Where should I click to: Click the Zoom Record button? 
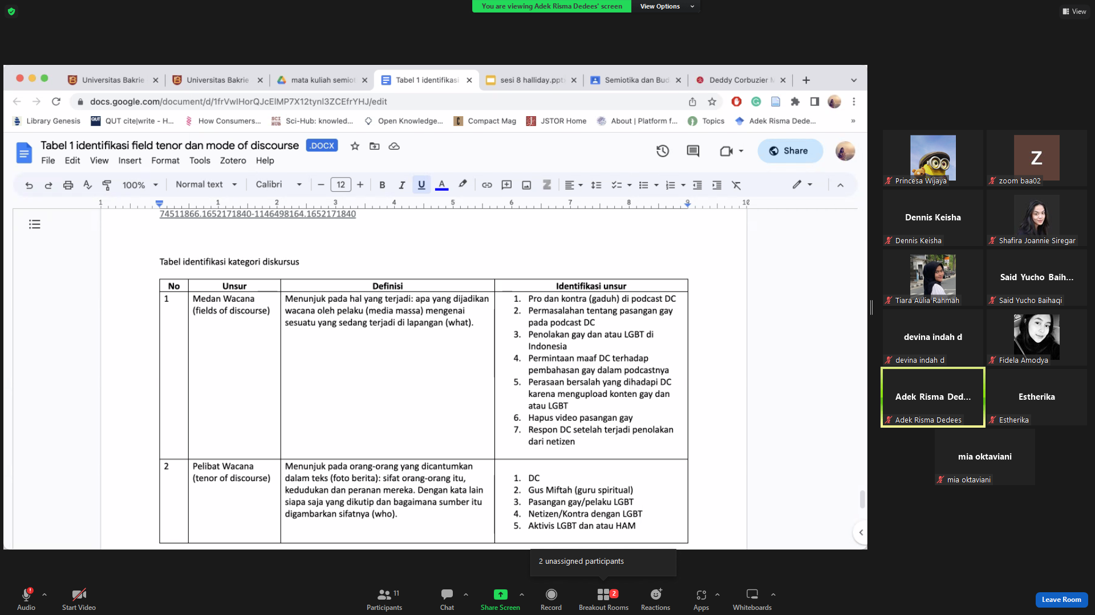551,599
